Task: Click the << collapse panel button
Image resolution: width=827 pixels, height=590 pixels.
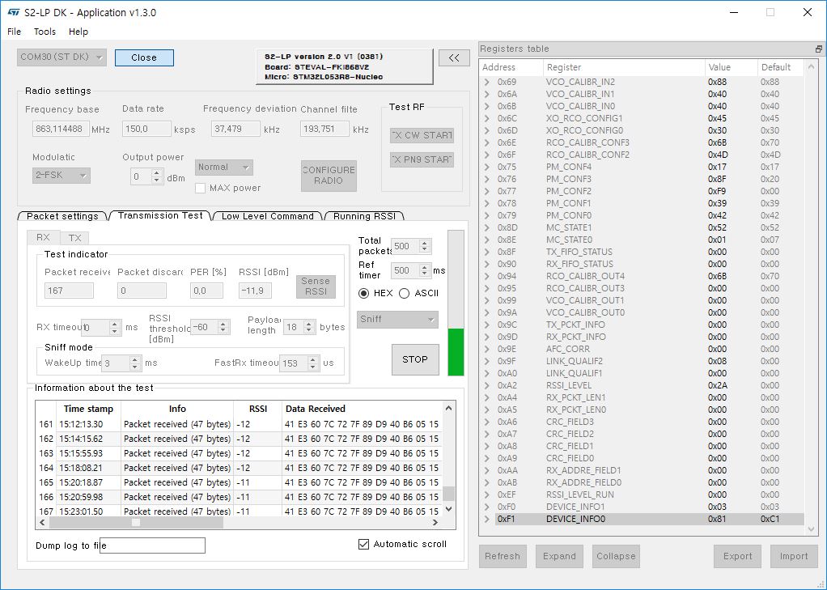Action: click(x=454, y=58)
